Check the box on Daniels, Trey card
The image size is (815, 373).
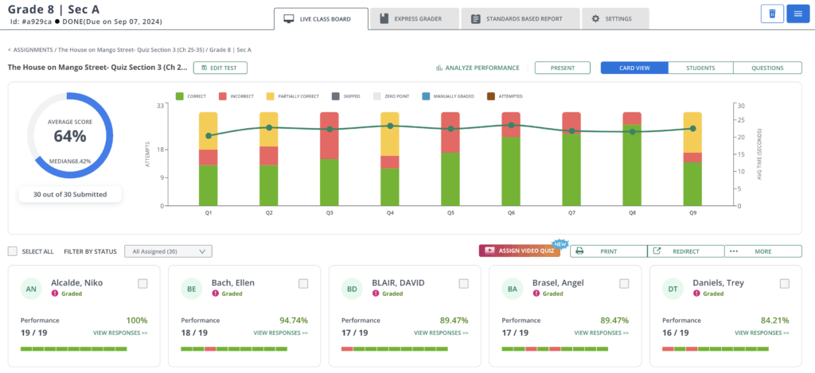tap(785, 284)
